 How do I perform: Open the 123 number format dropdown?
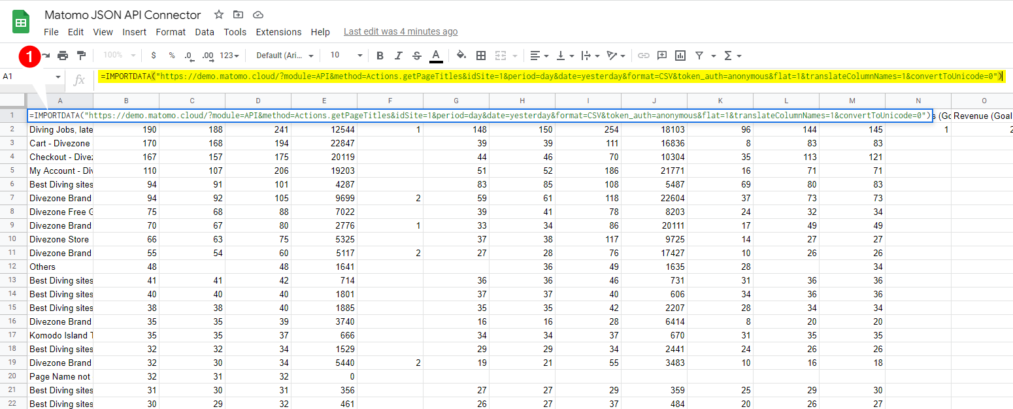pyautogui.click(x=229, y=56)
